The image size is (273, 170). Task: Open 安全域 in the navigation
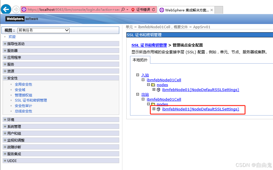pos(20,90)
